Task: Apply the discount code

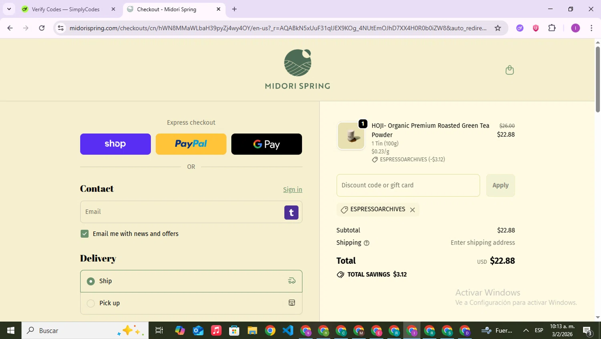Action: click(500, 185)
